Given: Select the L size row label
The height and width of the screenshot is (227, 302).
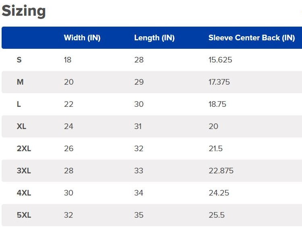Looking at the screenshot, I should [19, 104].
